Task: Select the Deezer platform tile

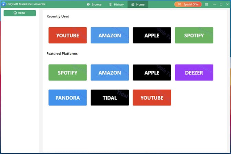Action: [194, 73]
